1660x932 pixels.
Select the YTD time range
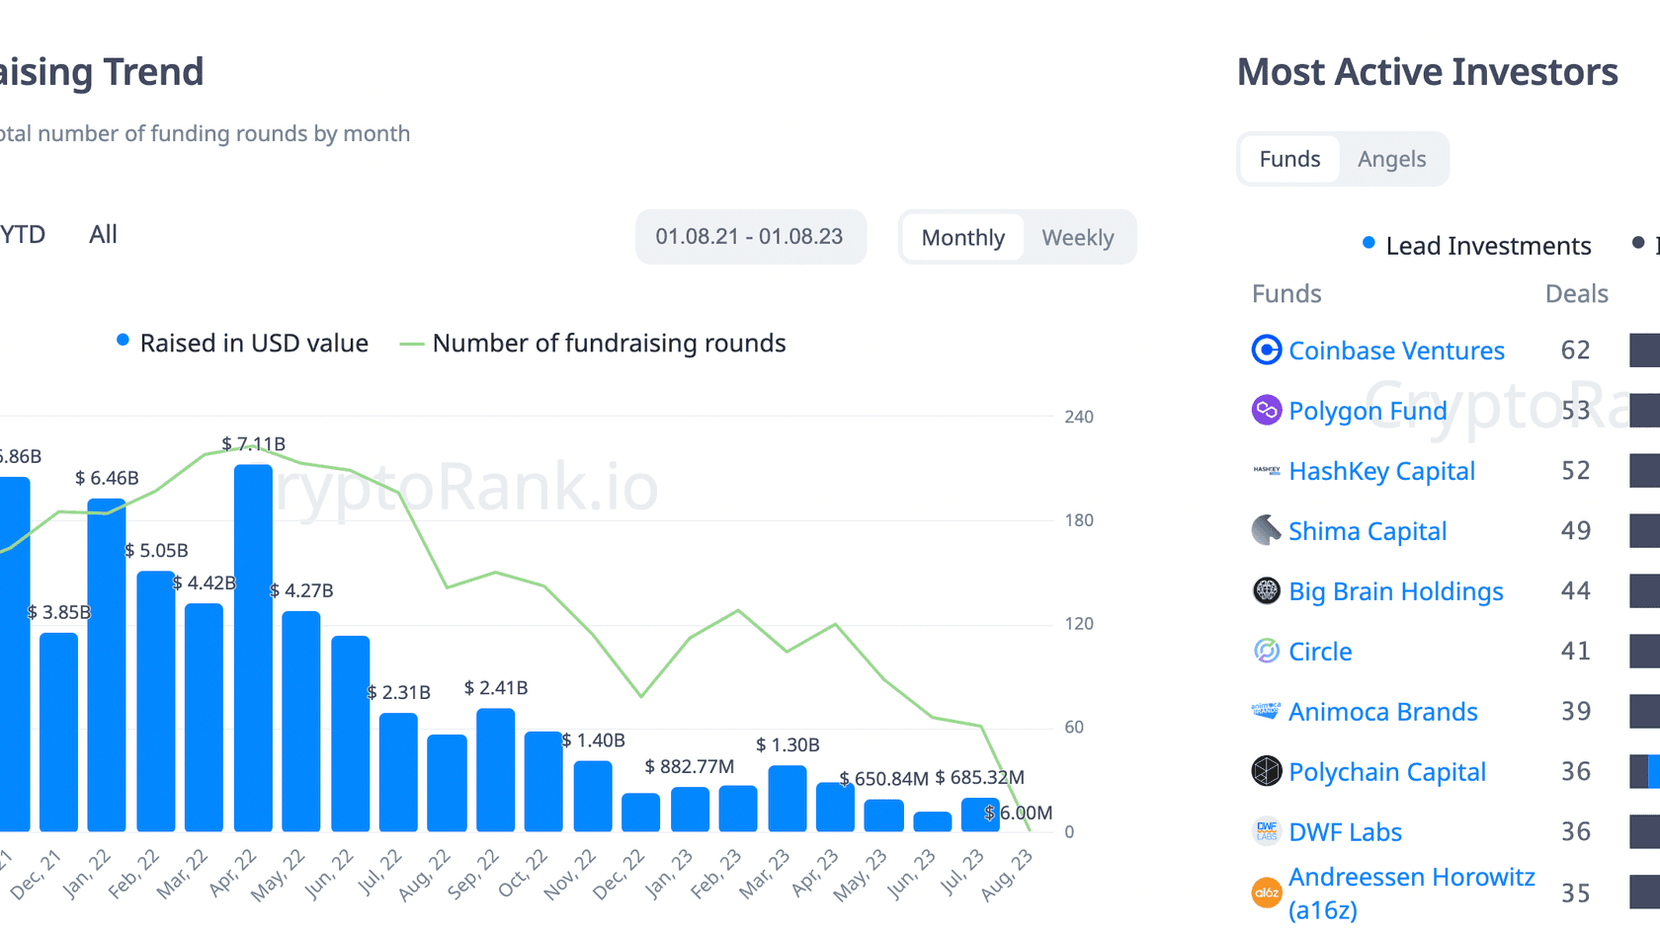click(x=22, y=234)
